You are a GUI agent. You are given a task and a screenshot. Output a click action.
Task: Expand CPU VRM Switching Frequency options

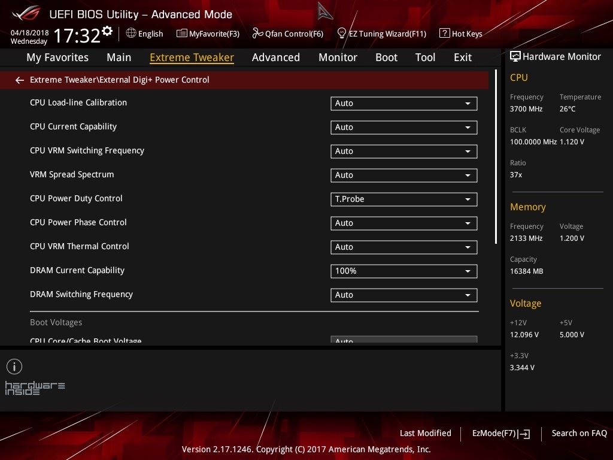point(404,152)
